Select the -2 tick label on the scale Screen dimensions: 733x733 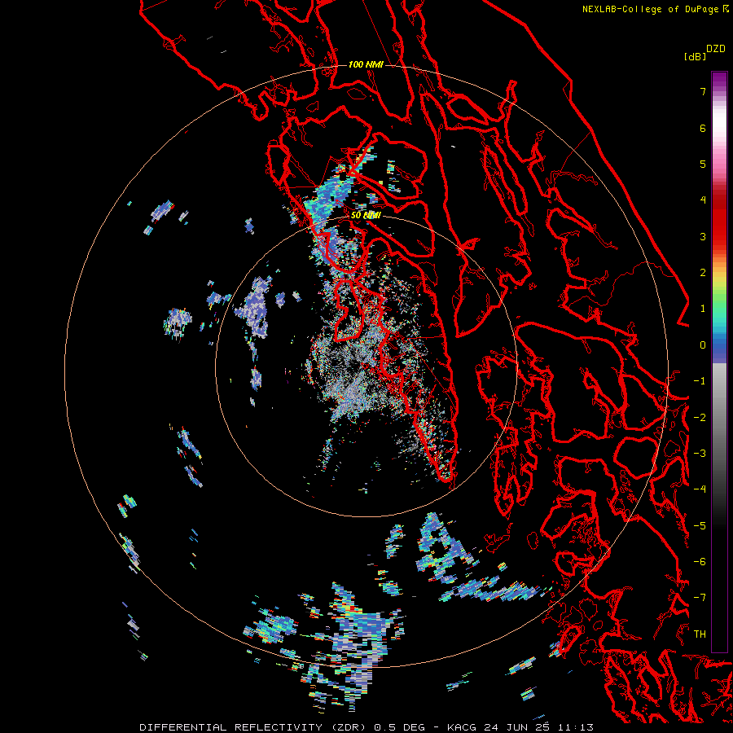[x=700, y=418]
